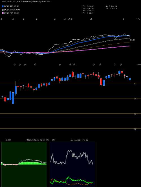Click the ADX panel title label
141x187 pixels.
click(x=54, y=140)
